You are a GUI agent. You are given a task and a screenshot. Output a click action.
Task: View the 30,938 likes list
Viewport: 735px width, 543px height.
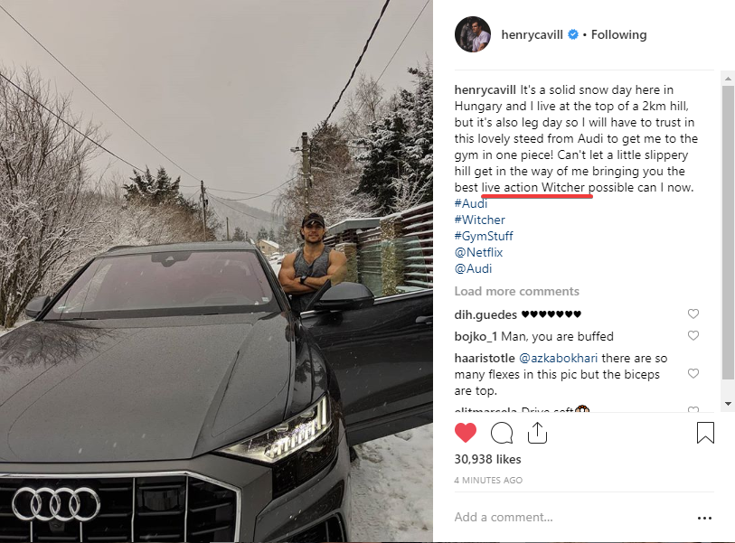(485, 459)
